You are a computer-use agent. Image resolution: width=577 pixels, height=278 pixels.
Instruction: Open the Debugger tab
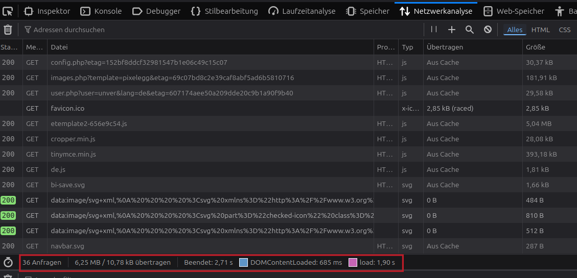(x=156, y=11)
